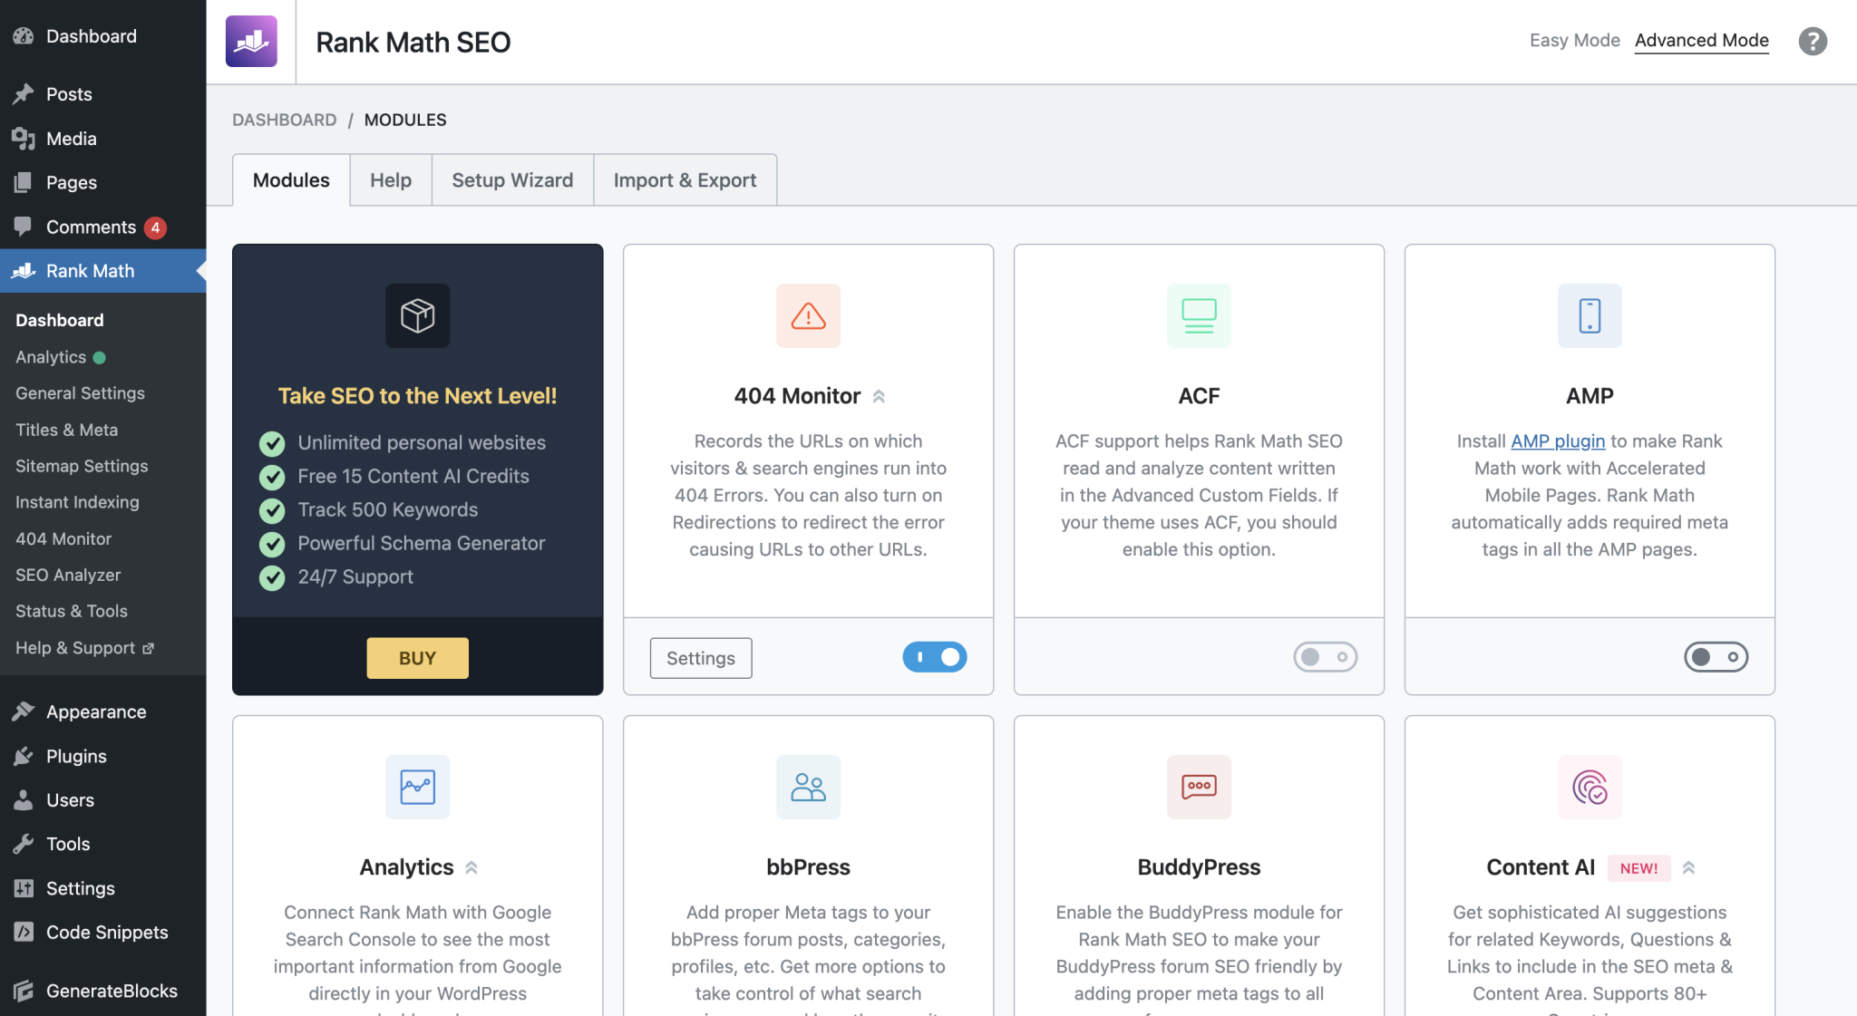The width and height of the screenshot is (1857, 1016).
Task: Click the BuddyPress chat bubble icon
Action: click(x=1199, y=787)
